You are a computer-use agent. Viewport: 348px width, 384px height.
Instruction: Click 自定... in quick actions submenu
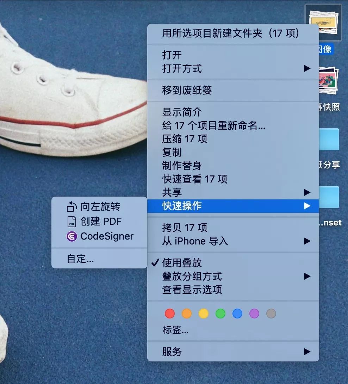(80, 259)
